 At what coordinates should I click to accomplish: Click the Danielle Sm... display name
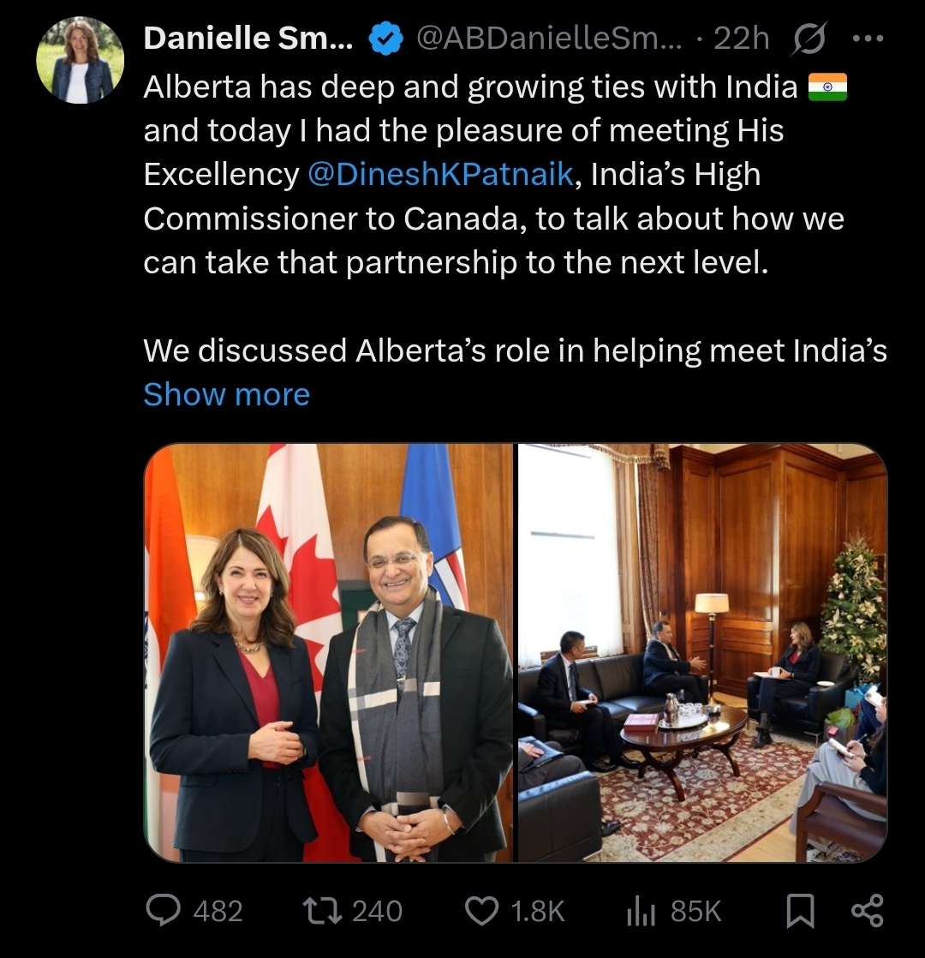[248, 38]
